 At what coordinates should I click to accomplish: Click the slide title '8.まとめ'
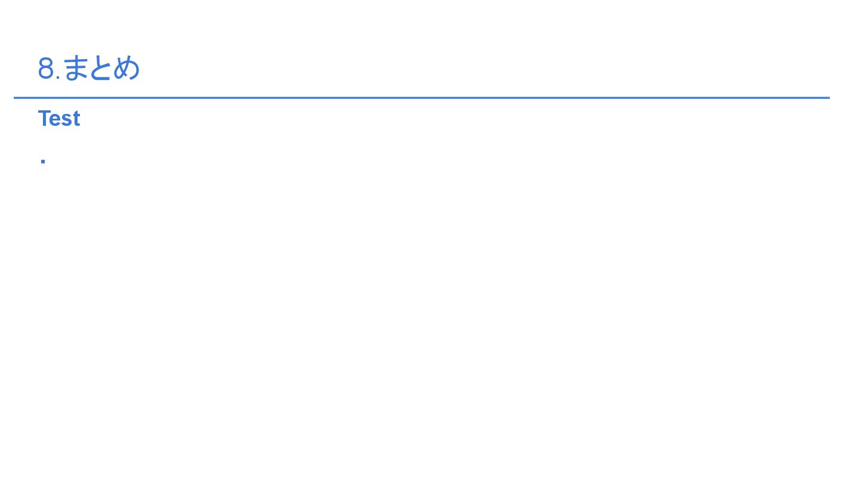click(x=89, y=68)
